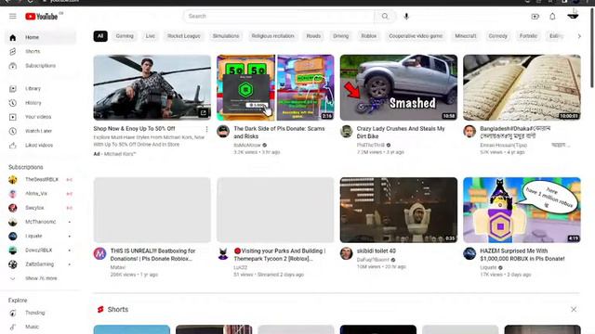Select the Fortnite filter chip

coord(528,36)
